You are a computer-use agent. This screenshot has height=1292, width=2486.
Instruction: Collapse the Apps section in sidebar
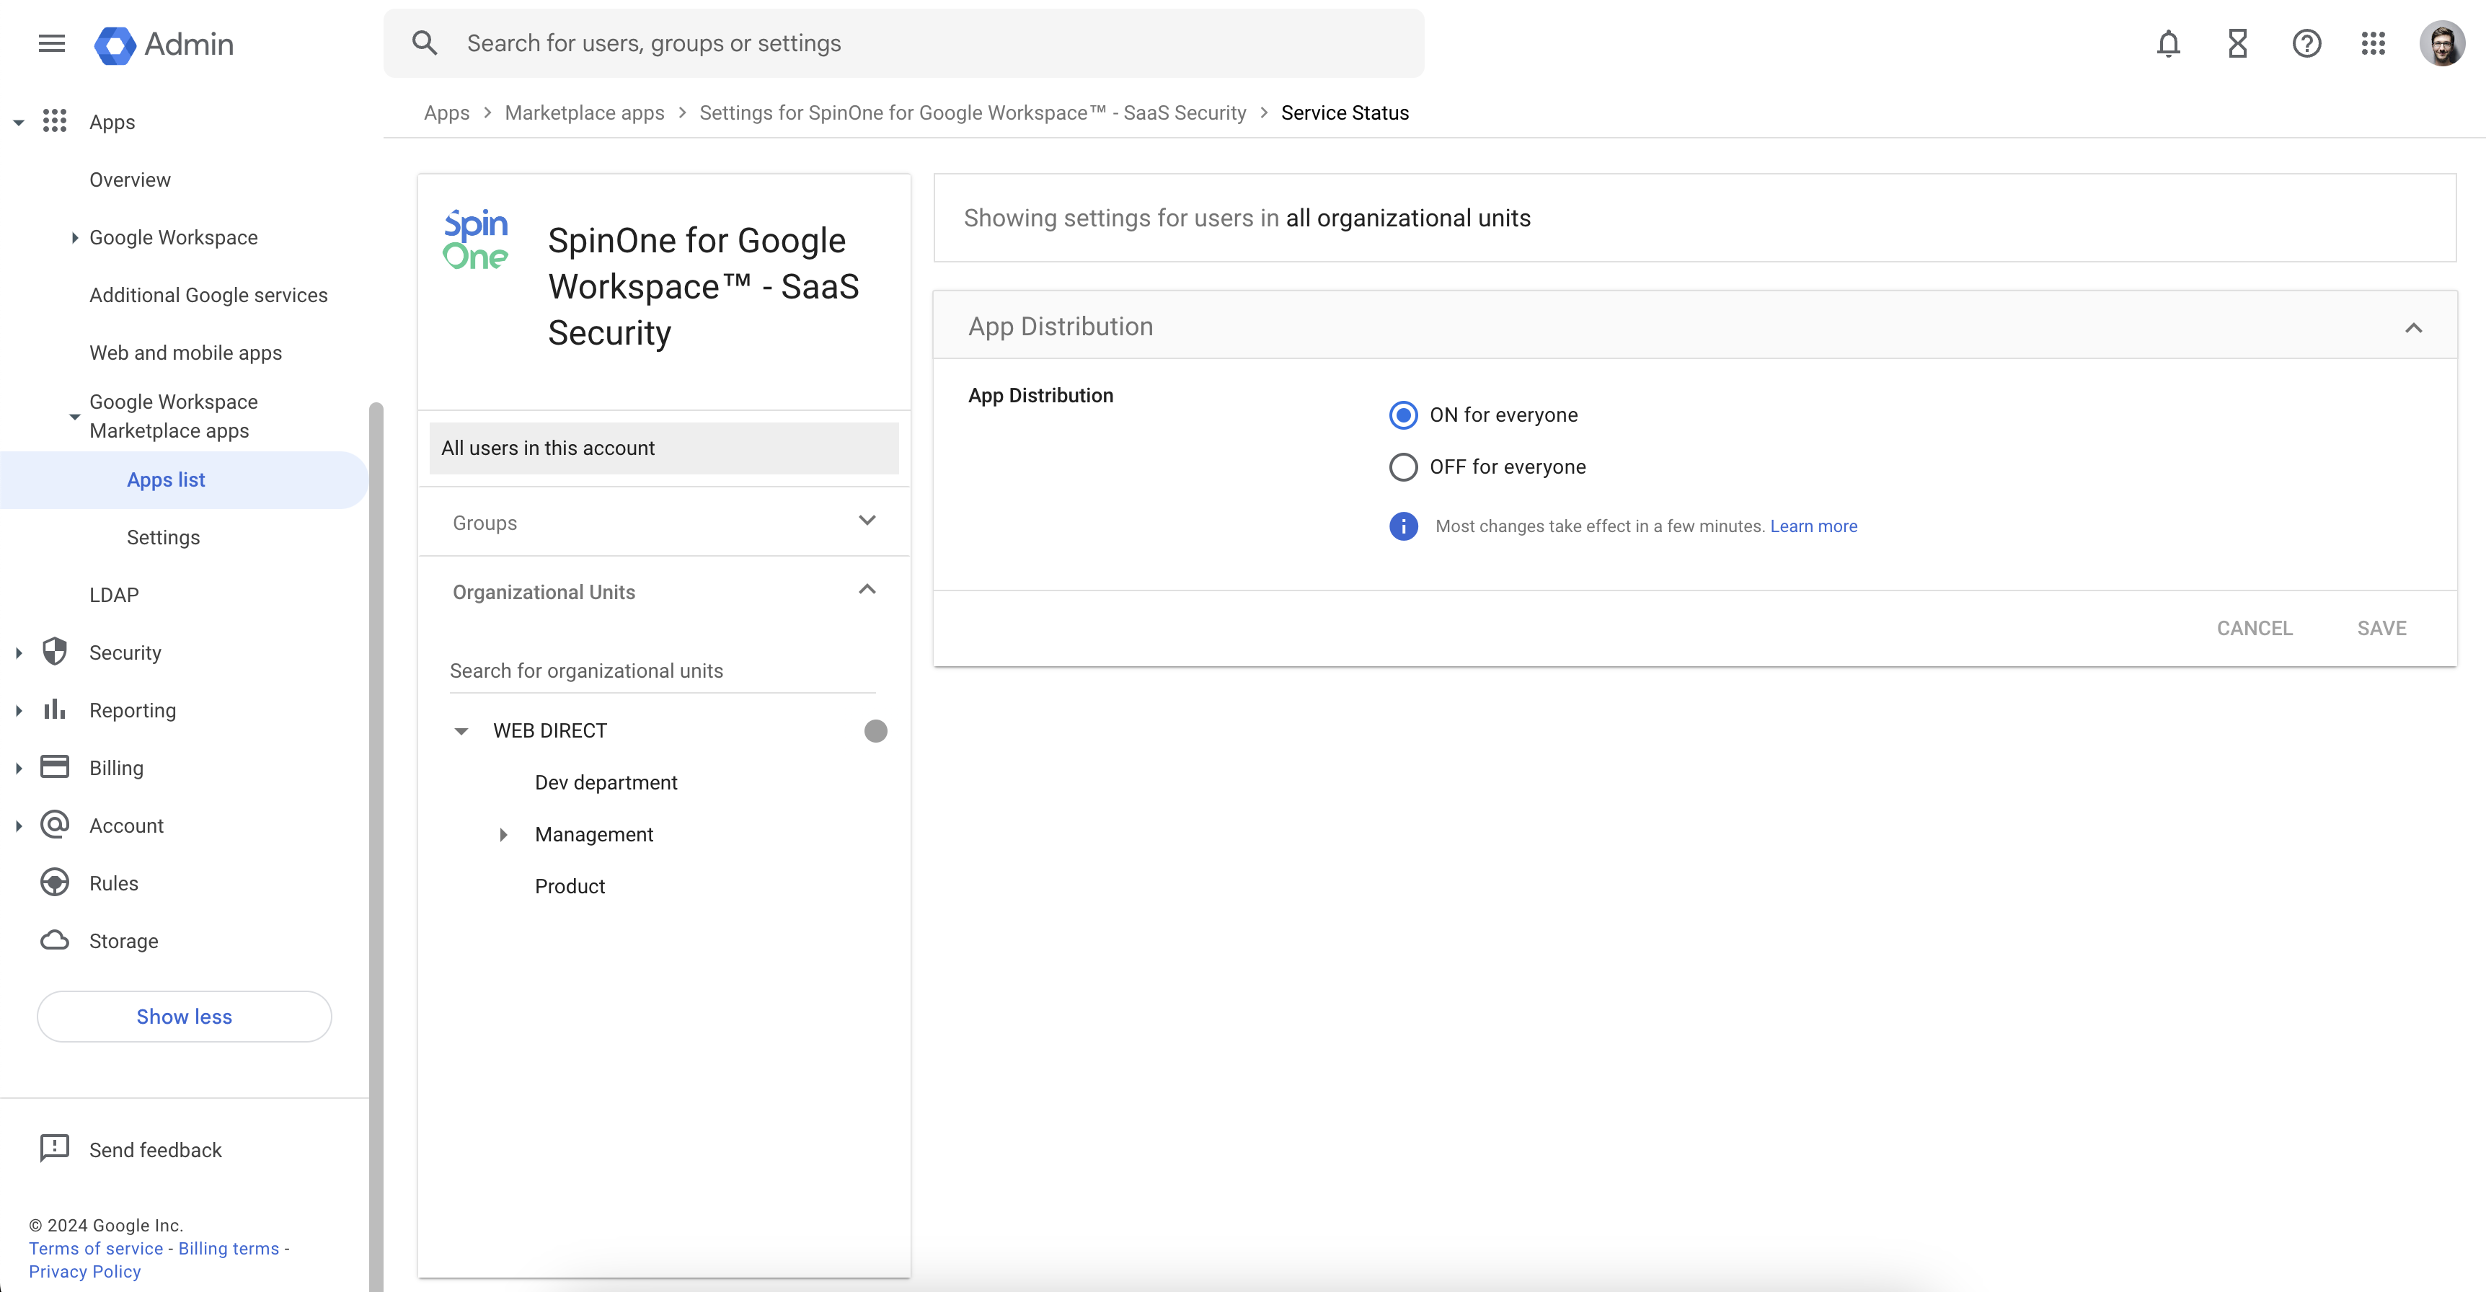click(x=18, y=123)
